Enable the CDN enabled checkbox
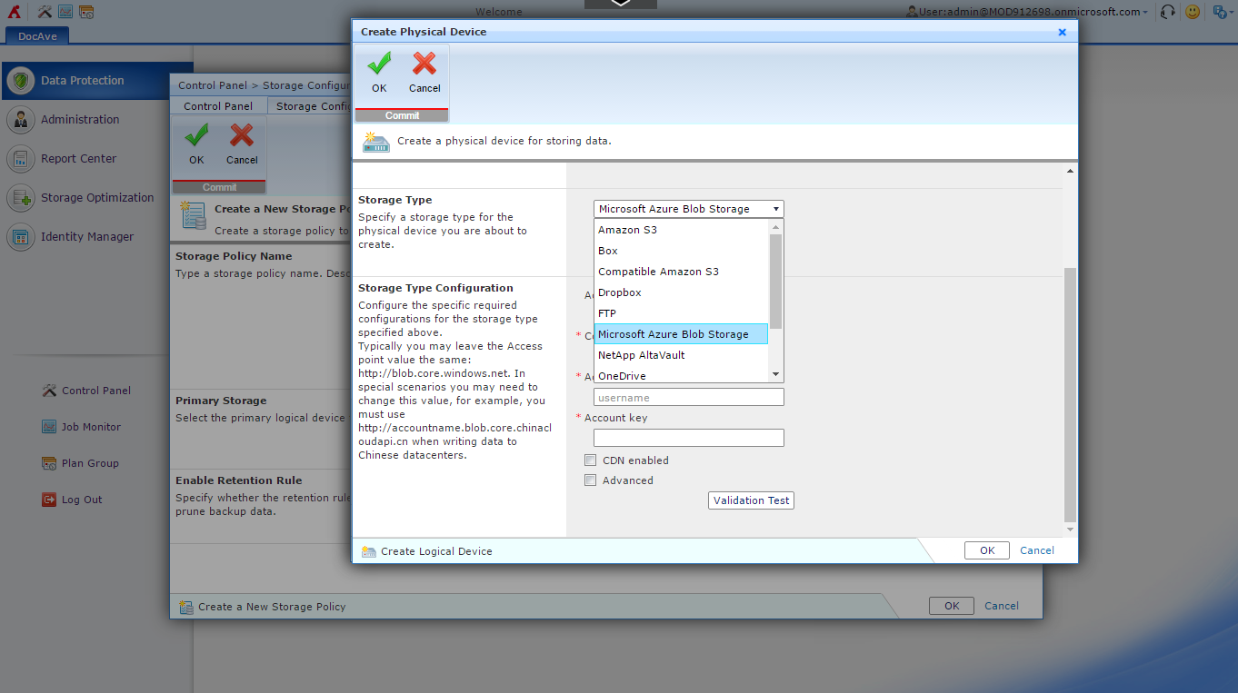Image resolution: width=1238 pixels, height=693 pixels. 590,460
